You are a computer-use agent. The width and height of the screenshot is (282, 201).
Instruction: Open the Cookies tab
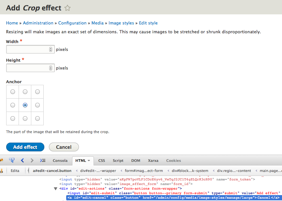[x=173, y=161]
